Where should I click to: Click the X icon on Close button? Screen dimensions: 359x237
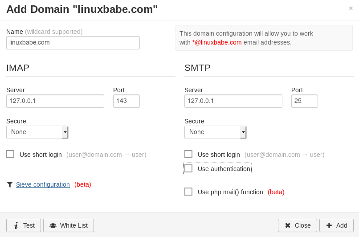[x=288, y=225]
